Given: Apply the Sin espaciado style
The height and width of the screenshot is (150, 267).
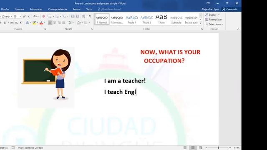Looking at the screenshot, I should (x=117, y=19).
